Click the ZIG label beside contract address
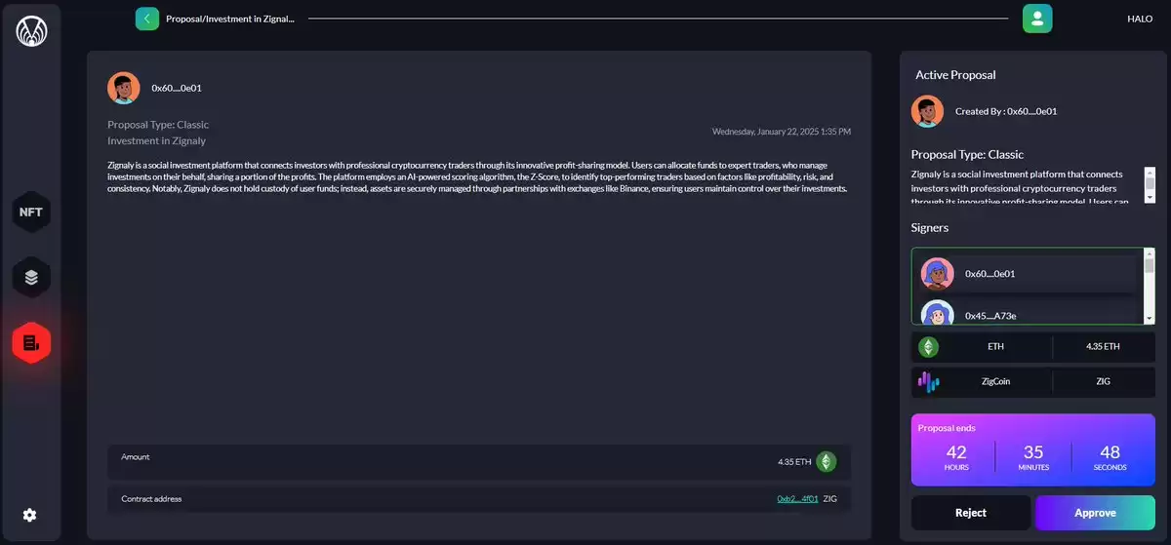This screenshot has width=1171, height=545. coord(830,499)
